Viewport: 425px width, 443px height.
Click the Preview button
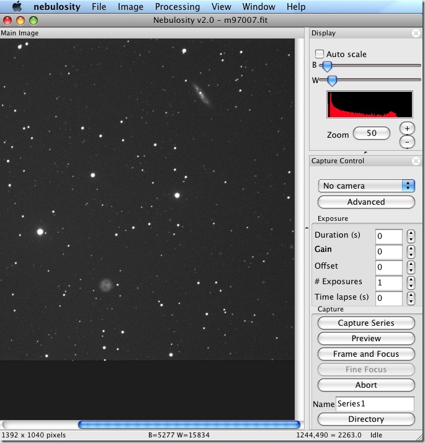(x=366, y=339)
